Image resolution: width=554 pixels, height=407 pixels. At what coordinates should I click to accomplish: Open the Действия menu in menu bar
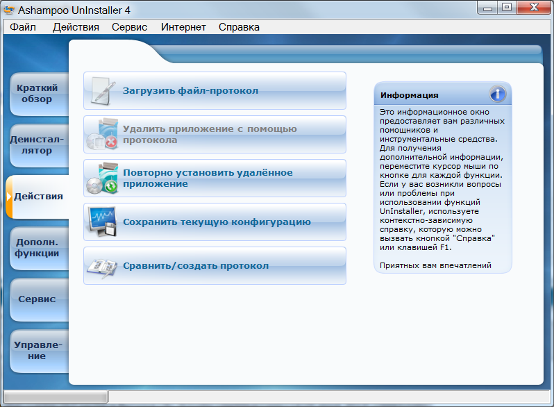click(76, 27)
